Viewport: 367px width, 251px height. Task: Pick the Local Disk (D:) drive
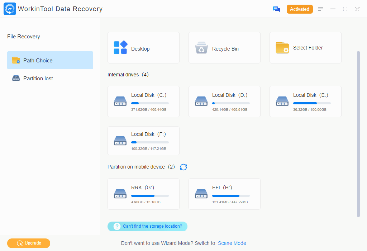pos(224,101)
